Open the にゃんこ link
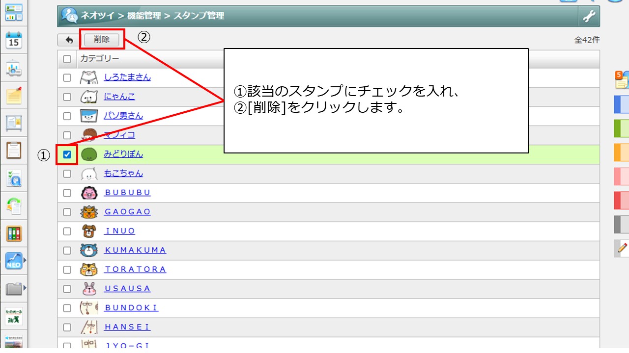Image resolution: width=629 pixels, height=353 pixels. [x=120, y=97]
